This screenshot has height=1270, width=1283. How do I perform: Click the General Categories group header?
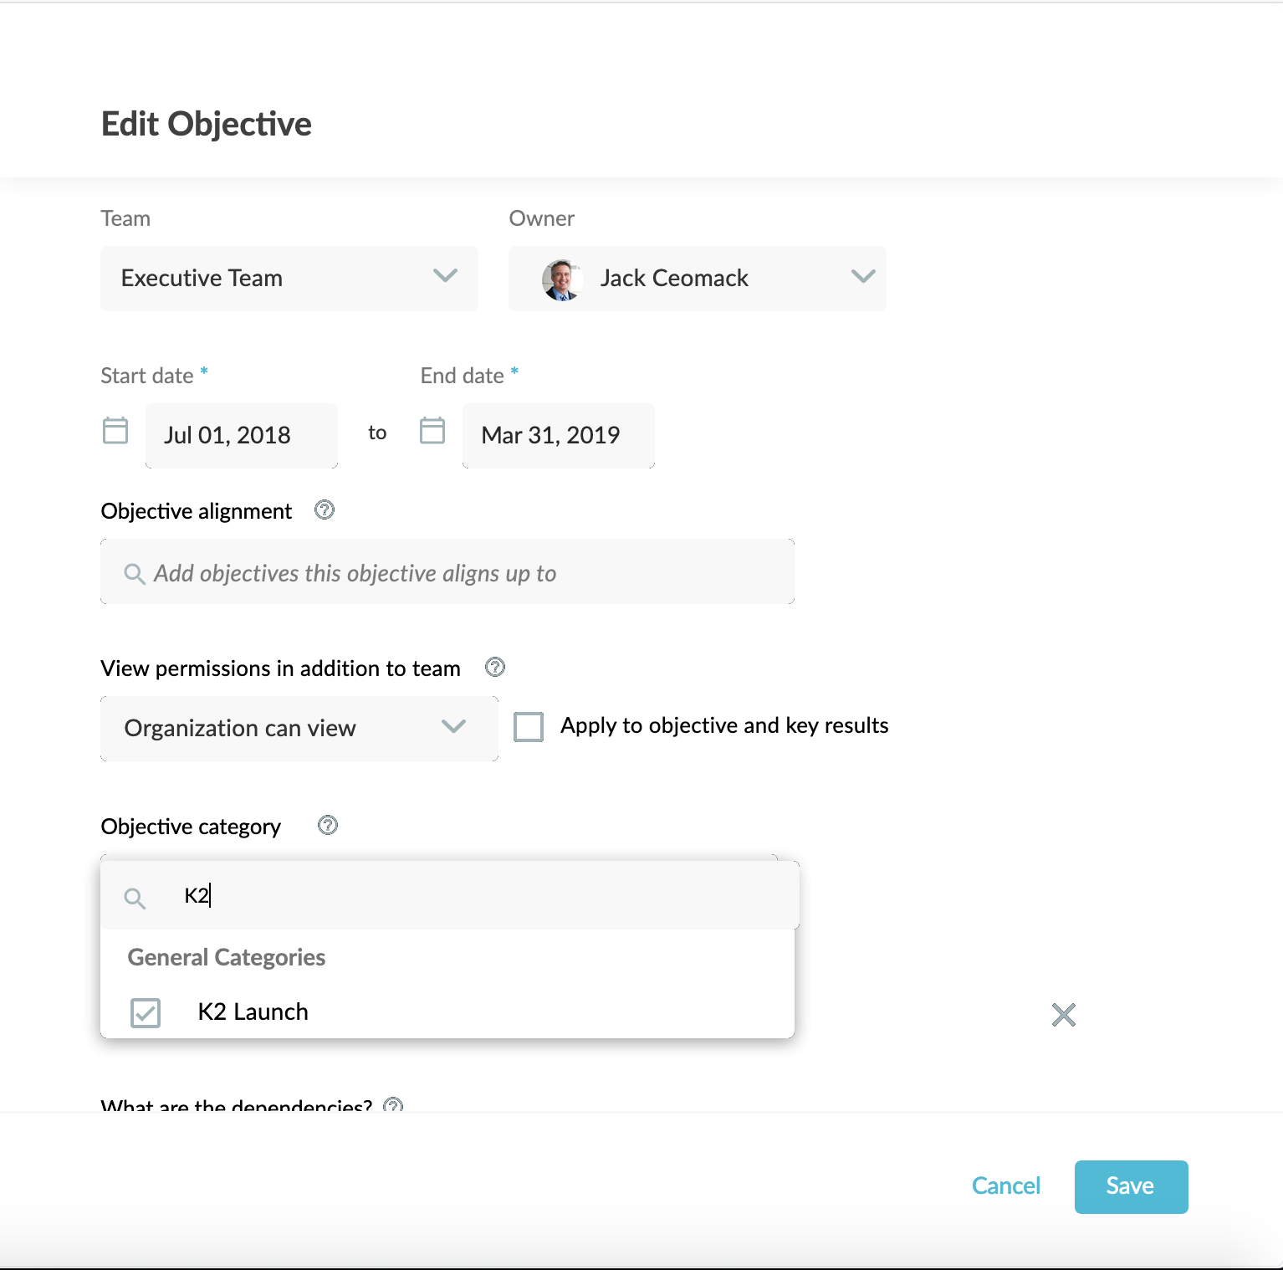click(x=227, y=957)
